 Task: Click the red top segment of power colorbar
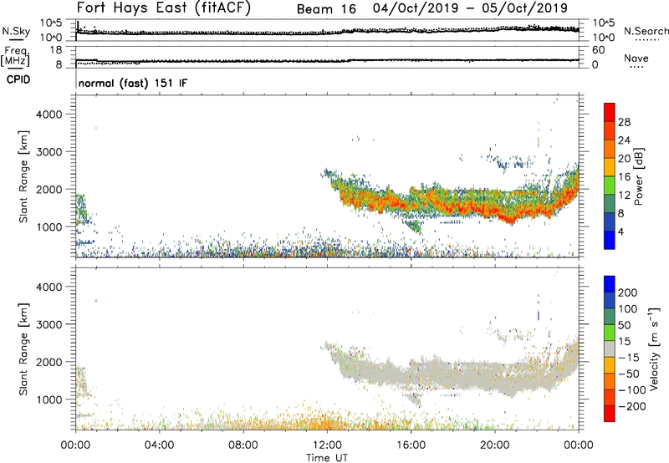coord(610,112)
